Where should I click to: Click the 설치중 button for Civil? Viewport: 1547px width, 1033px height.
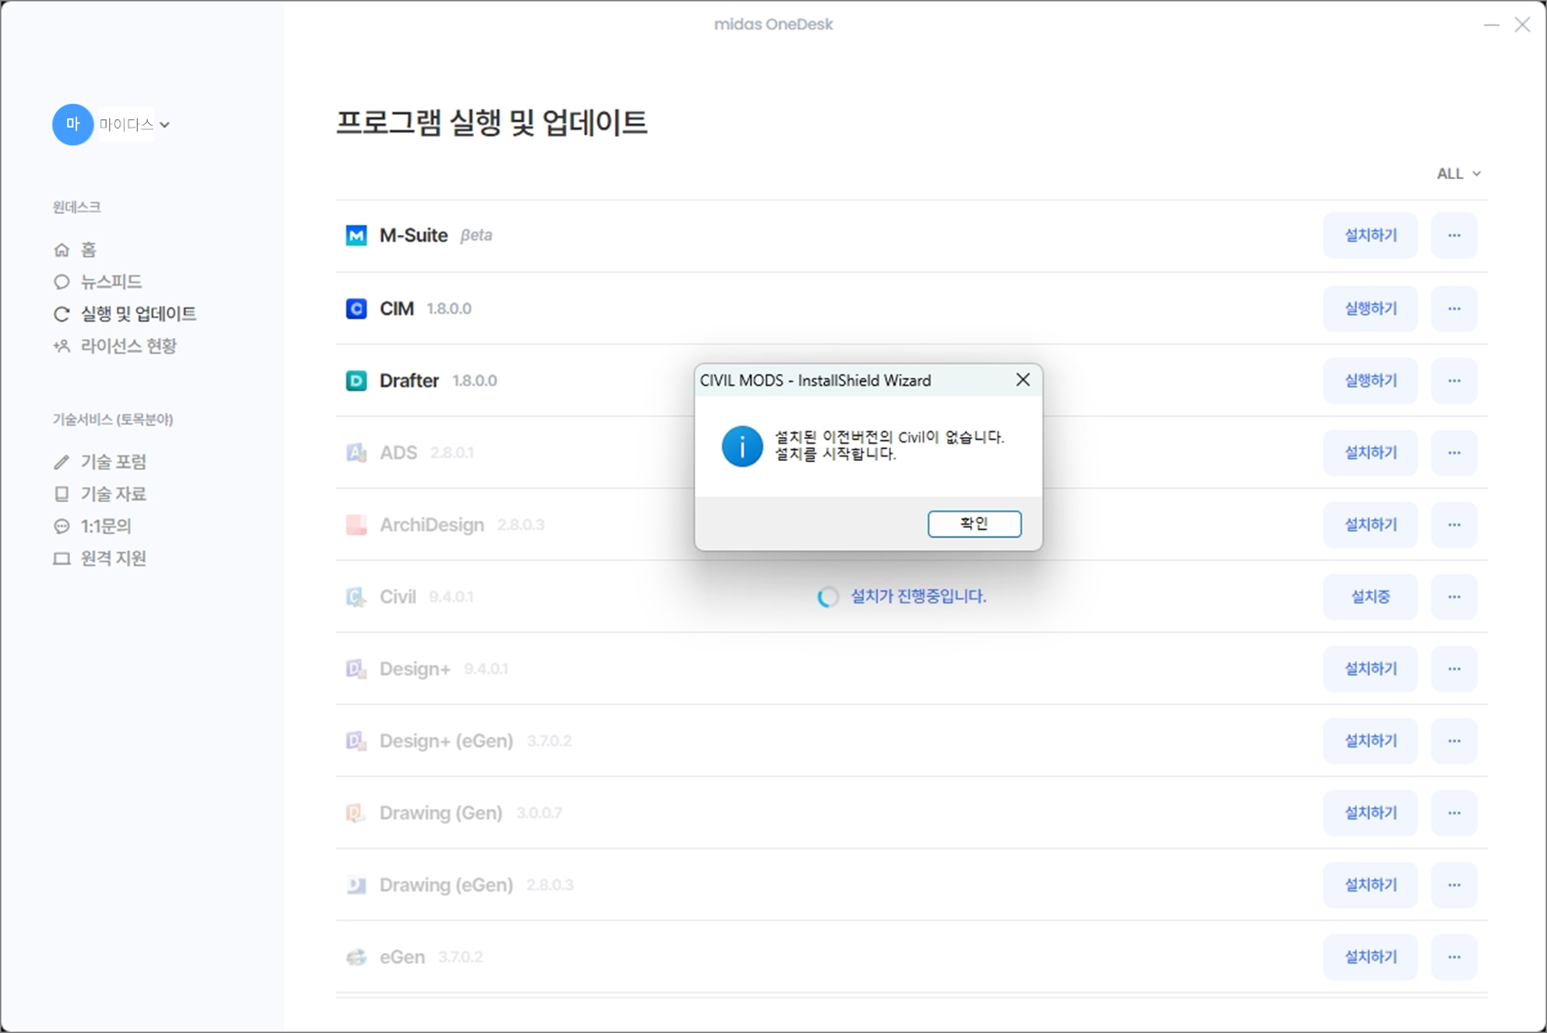coord(1371,597)
